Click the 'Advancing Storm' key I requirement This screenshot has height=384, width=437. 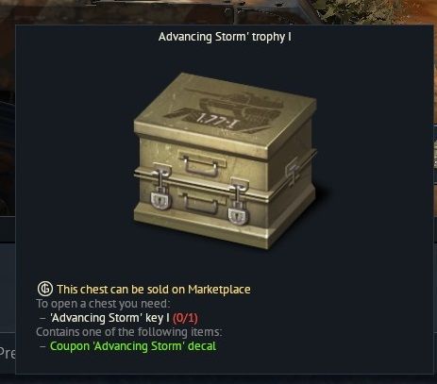109,318
